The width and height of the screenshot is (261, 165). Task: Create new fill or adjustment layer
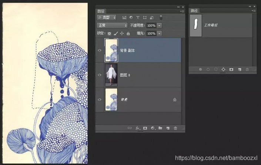[x=153, y=128]
